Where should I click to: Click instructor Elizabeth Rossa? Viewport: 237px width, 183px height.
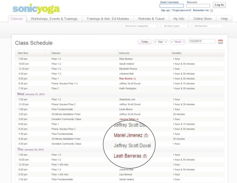coord(128,69)
